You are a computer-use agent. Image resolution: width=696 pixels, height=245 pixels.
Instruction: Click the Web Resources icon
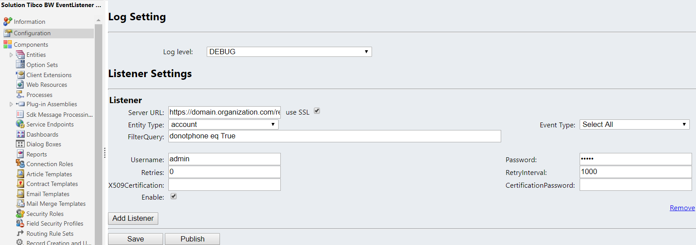[20, 84]
